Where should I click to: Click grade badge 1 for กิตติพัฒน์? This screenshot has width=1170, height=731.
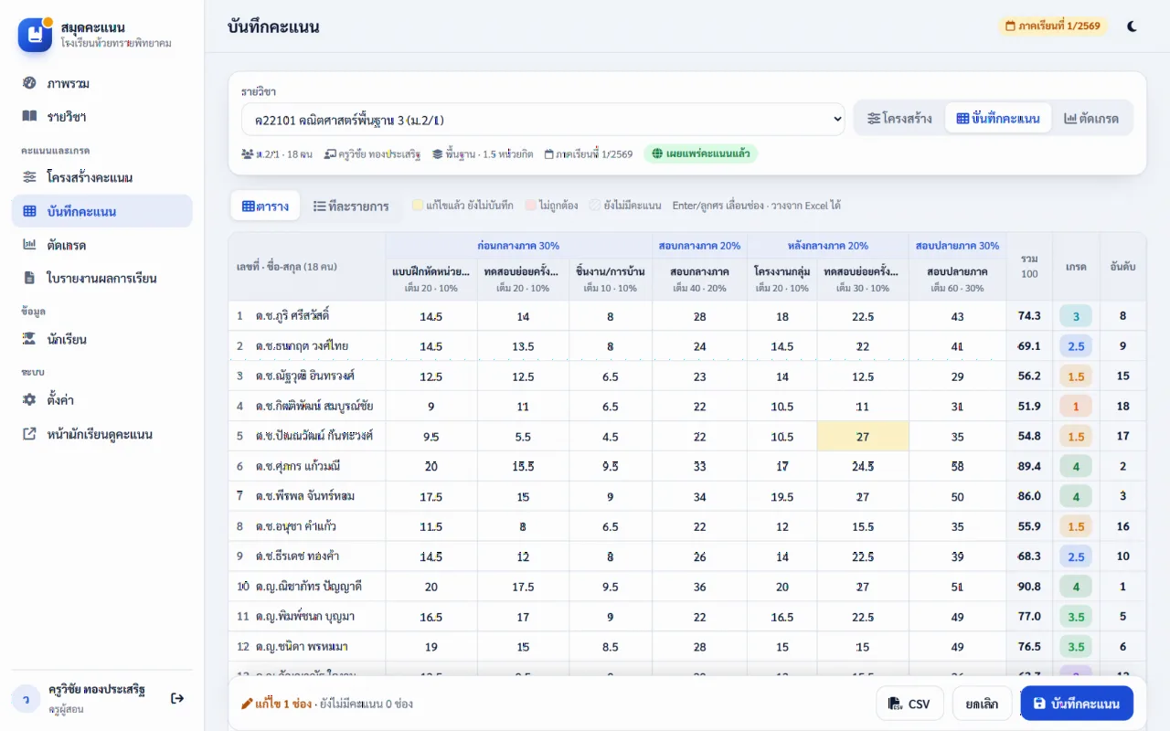(x=1076, y=407)
